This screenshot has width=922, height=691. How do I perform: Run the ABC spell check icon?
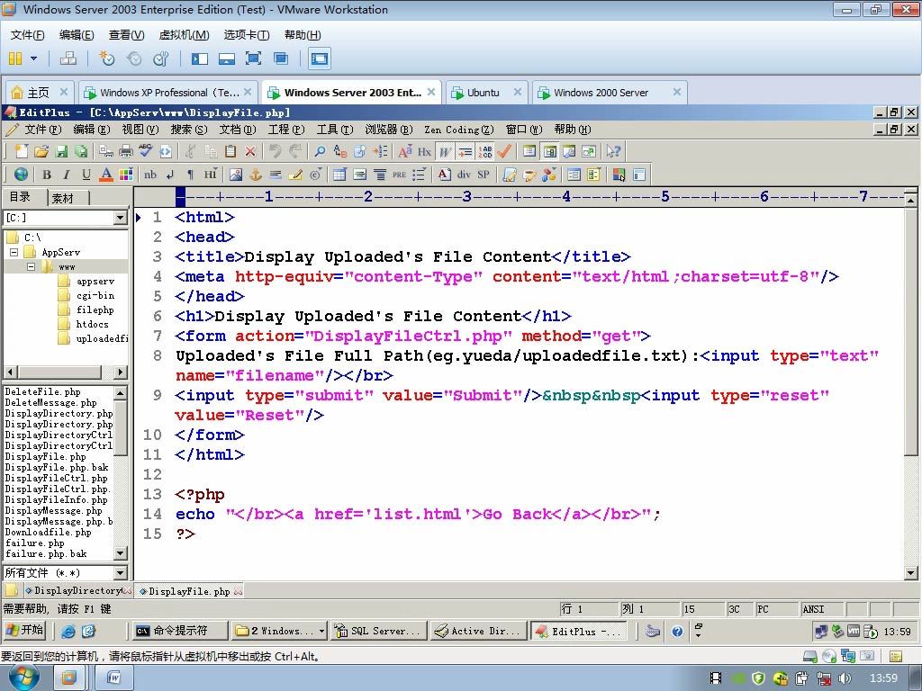(x=145, y=151)
